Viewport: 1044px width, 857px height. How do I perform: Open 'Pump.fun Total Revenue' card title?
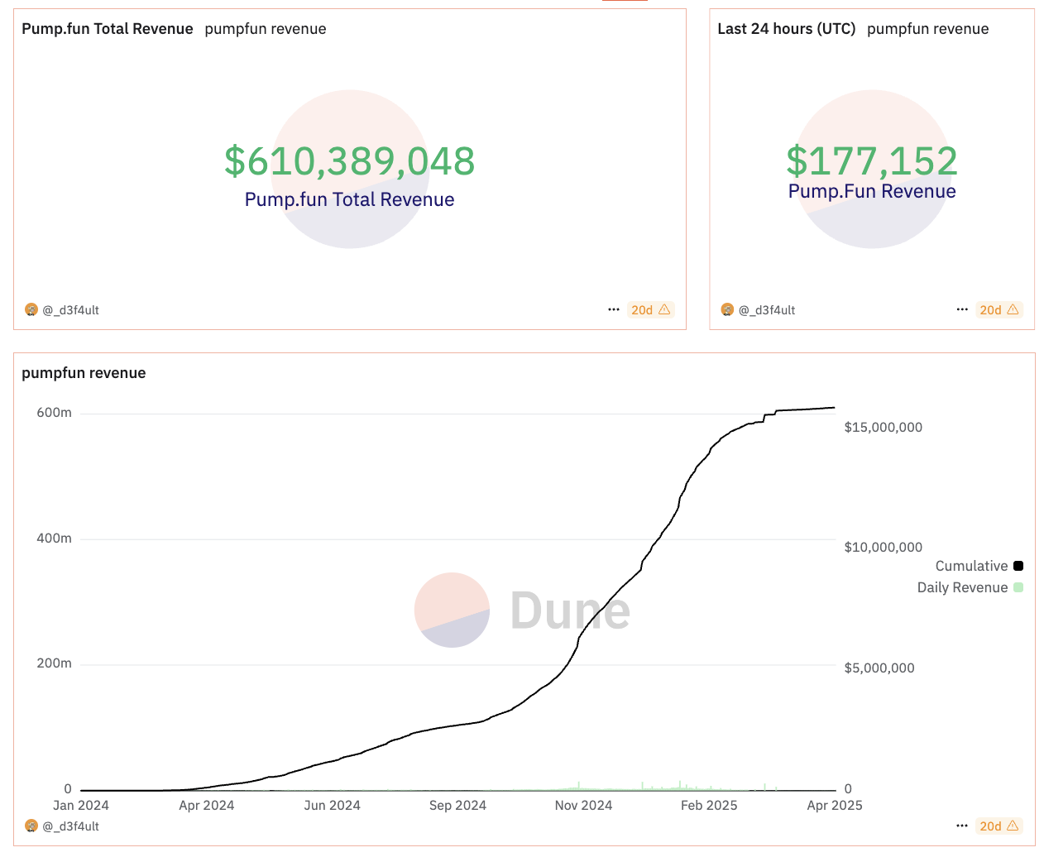[108, 29]
